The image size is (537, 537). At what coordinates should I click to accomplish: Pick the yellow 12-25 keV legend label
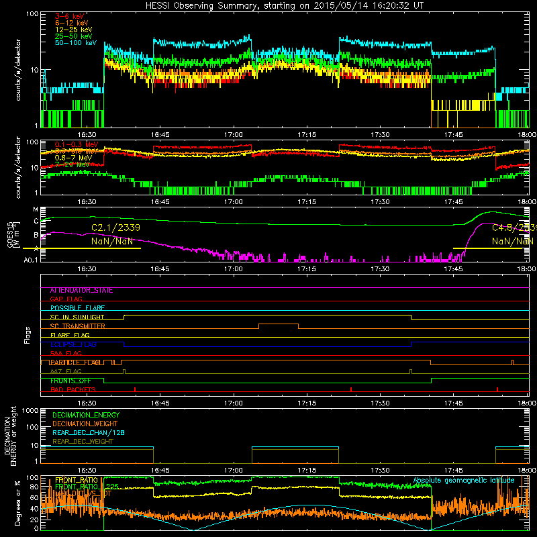pyautogui.click(x=74, y=30)
